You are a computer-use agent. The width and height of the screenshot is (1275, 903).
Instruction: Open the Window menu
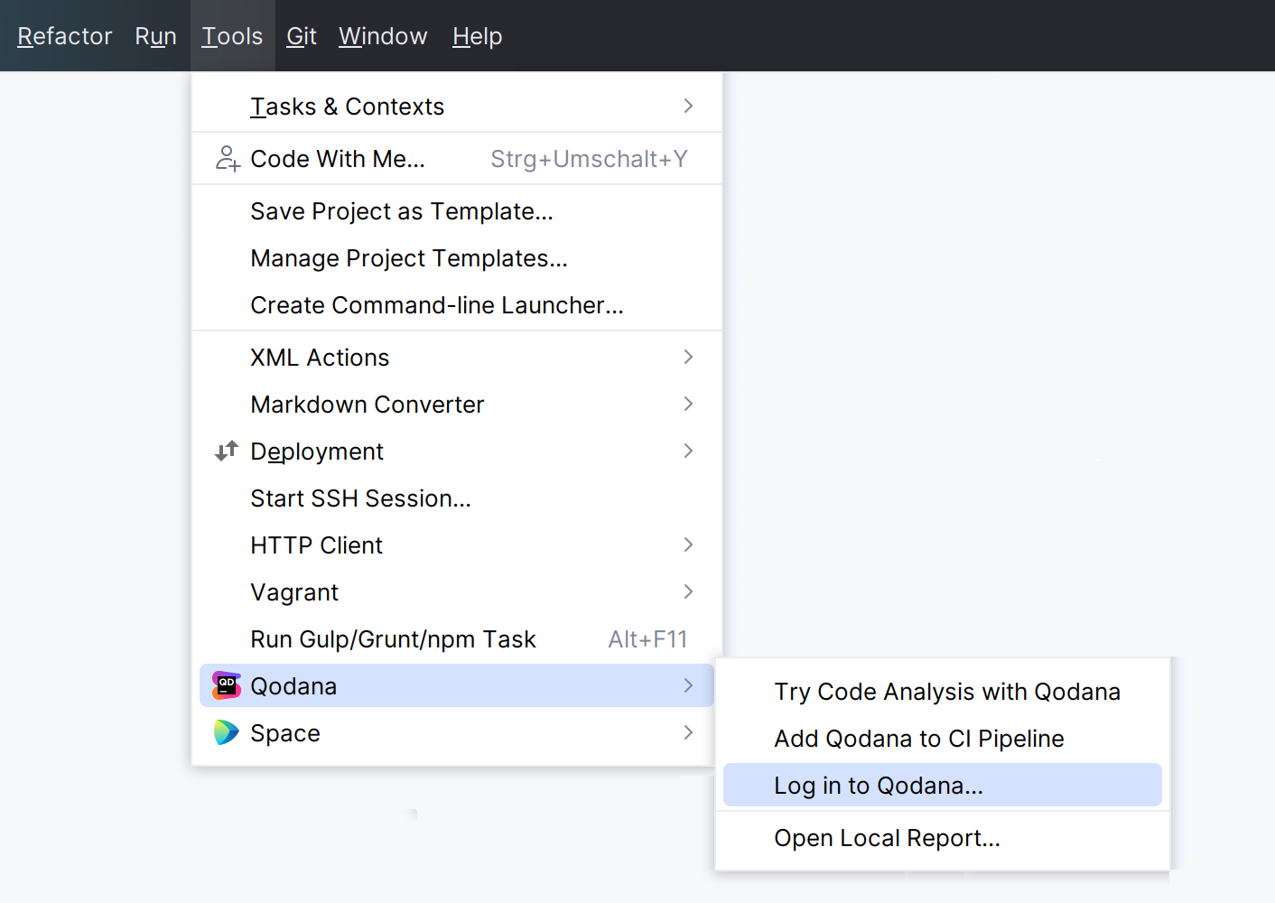(x=382, y=36)
